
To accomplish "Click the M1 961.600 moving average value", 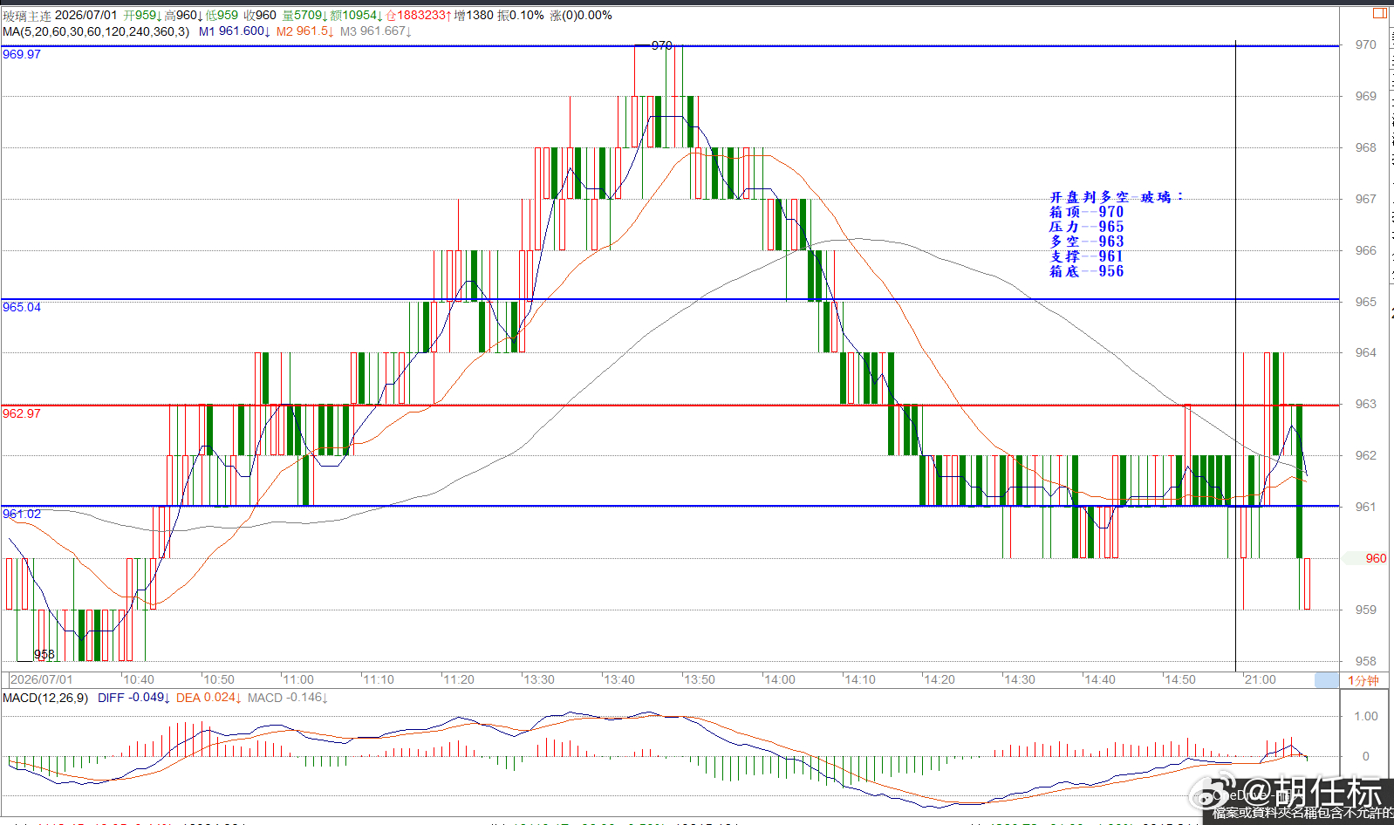I will 235,31.
